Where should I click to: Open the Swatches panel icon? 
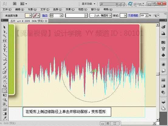click(x=163, y=42)
